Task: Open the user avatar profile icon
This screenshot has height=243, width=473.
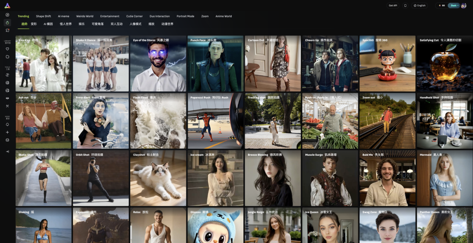Action: (x=464, y=5)
